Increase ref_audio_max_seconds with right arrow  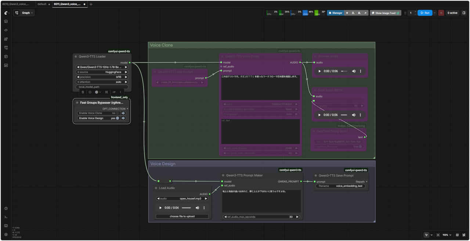point(297,217)
